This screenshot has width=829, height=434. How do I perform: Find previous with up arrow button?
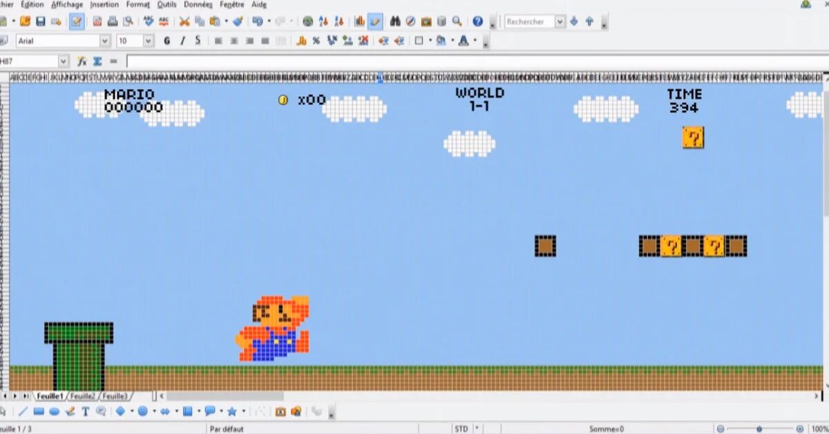[589, 21]
